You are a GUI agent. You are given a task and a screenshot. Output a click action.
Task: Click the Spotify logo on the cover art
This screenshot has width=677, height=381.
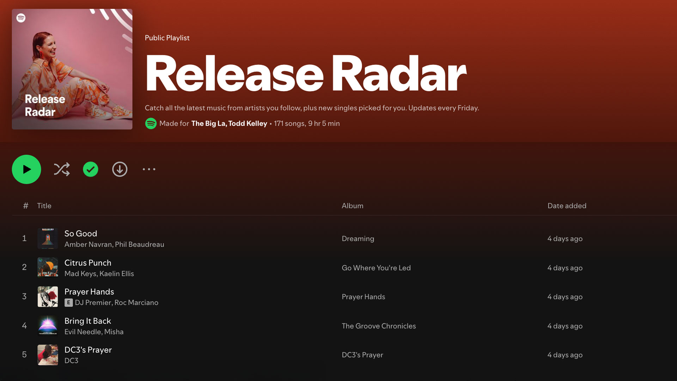[21, 18]
